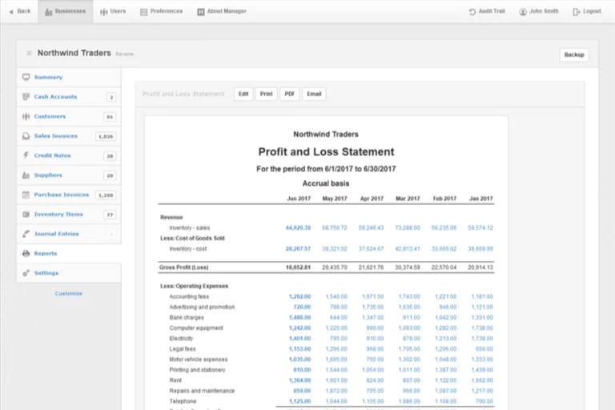Open the Audit Trail link
The height and width of the screenshot is (410, 615).
point(487,11)
